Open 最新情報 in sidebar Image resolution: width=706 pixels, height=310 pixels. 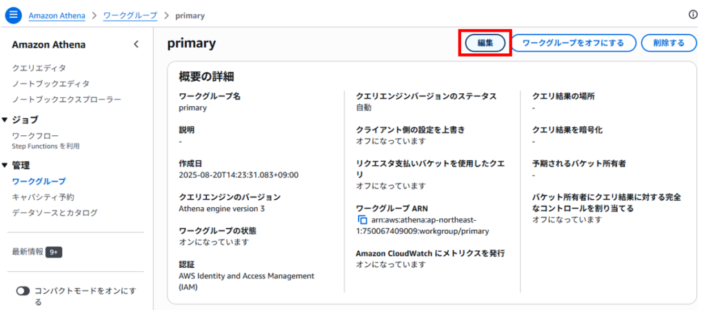coord(28,252)
